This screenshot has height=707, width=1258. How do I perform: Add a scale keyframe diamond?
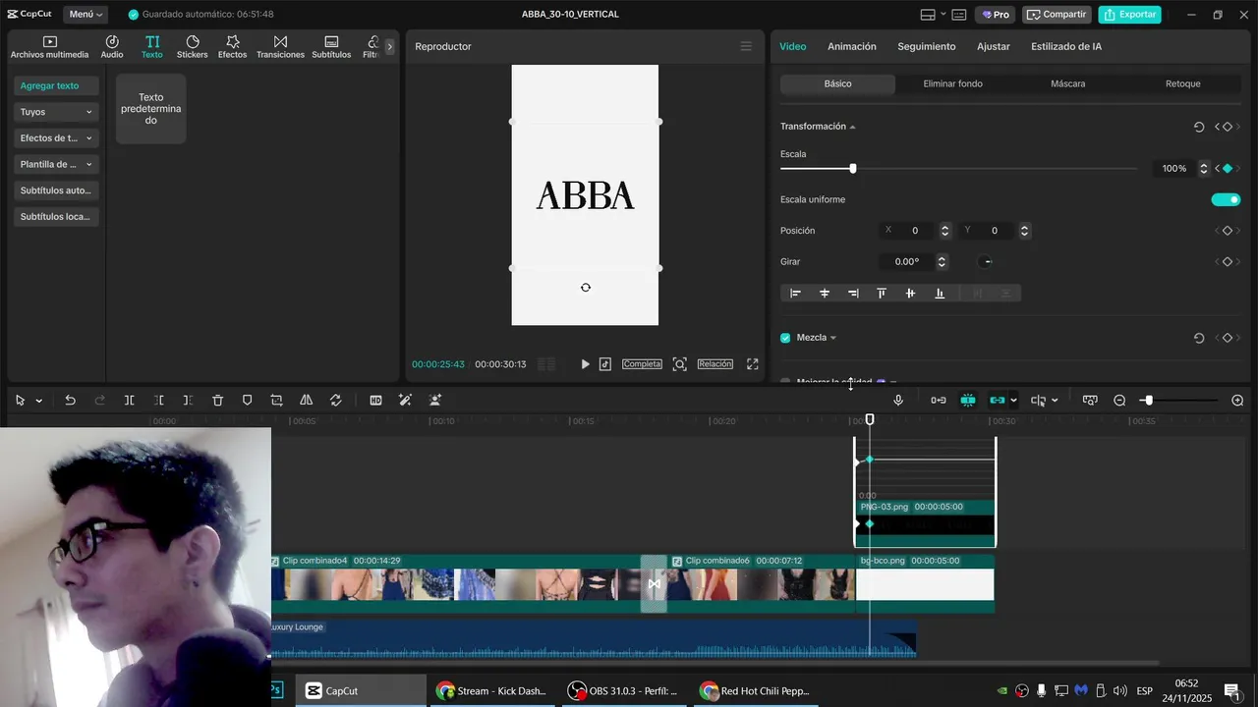tap(1227, 169)
